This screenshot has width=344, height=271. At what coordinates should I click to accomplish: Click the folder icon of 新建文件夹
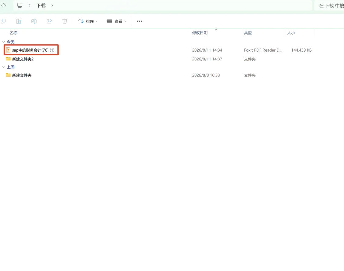[8, 75]
